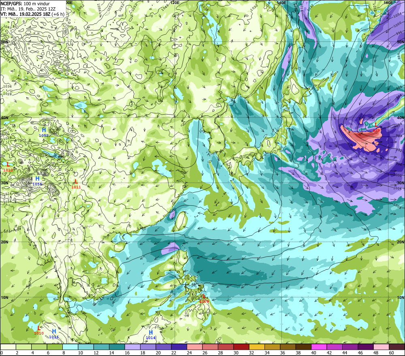Pick the green 6–8 legend swatch
Image resolution: width=405 pixels, height=356 pixels.
[55, 347]
